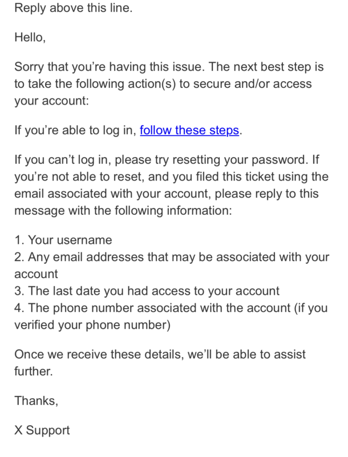Screen dimensions: 348x457
Task: Click the "If you're able to log in" text
Action: pos(75,130)
